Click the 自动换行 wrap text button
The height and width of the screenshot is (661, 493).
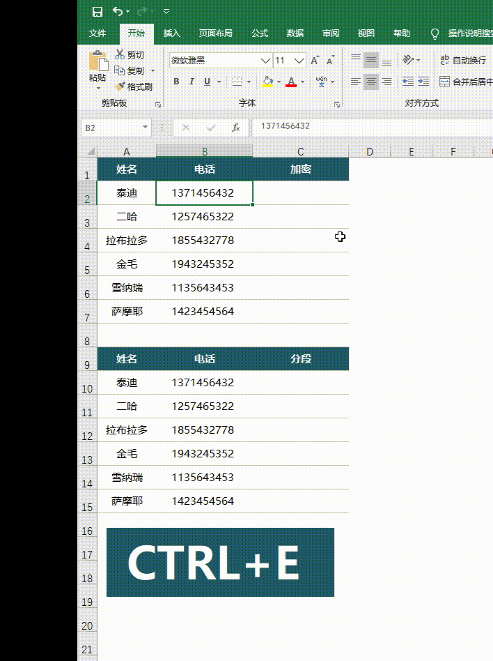tap(463, 60)
